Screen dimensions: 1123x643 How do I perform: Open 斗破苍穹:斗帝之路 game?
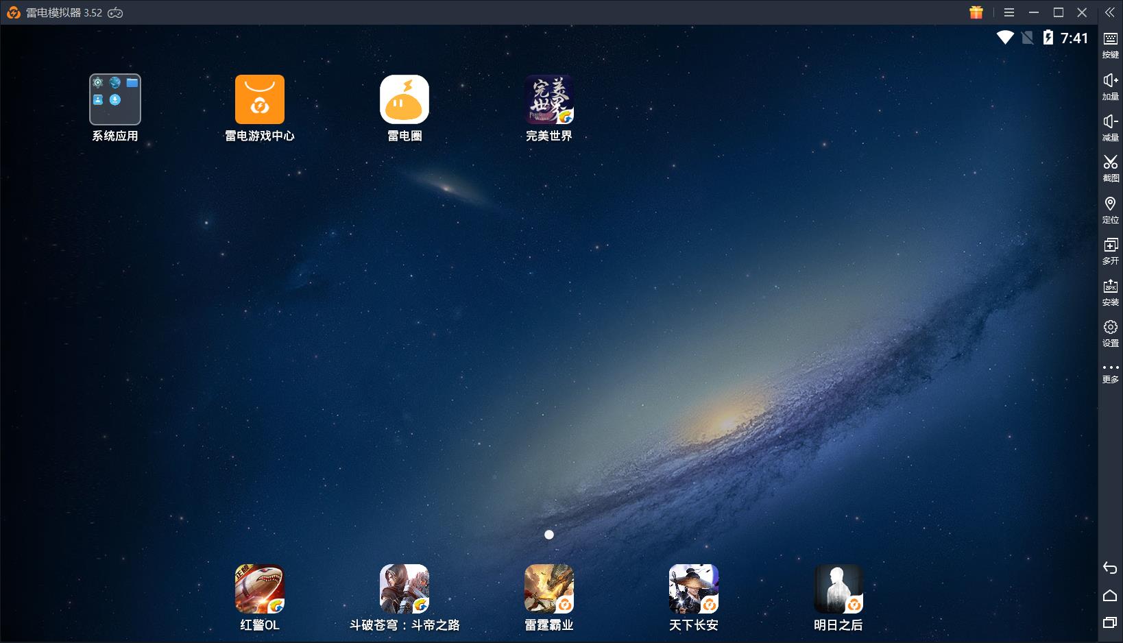(404, 589)
